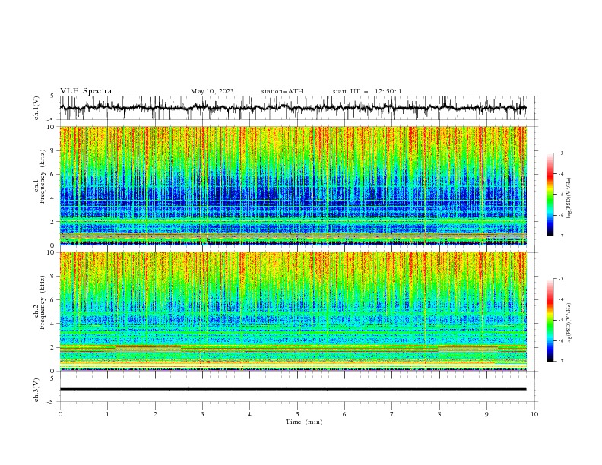Click the "0" tick on the time axis
The height and width of the screenshot is (465, 602).
(x=60, y=414)
